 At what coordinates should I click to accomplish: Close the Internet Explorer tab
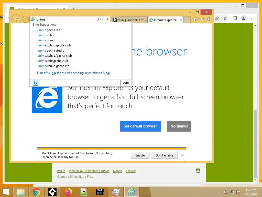coord(181,20)
